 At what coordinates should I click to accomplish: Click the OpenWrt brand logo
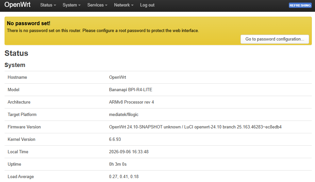17,5
